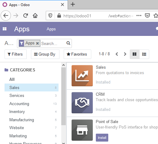The image size is (158, 144).
Task: Select the Website category
Action: (32, 128)
